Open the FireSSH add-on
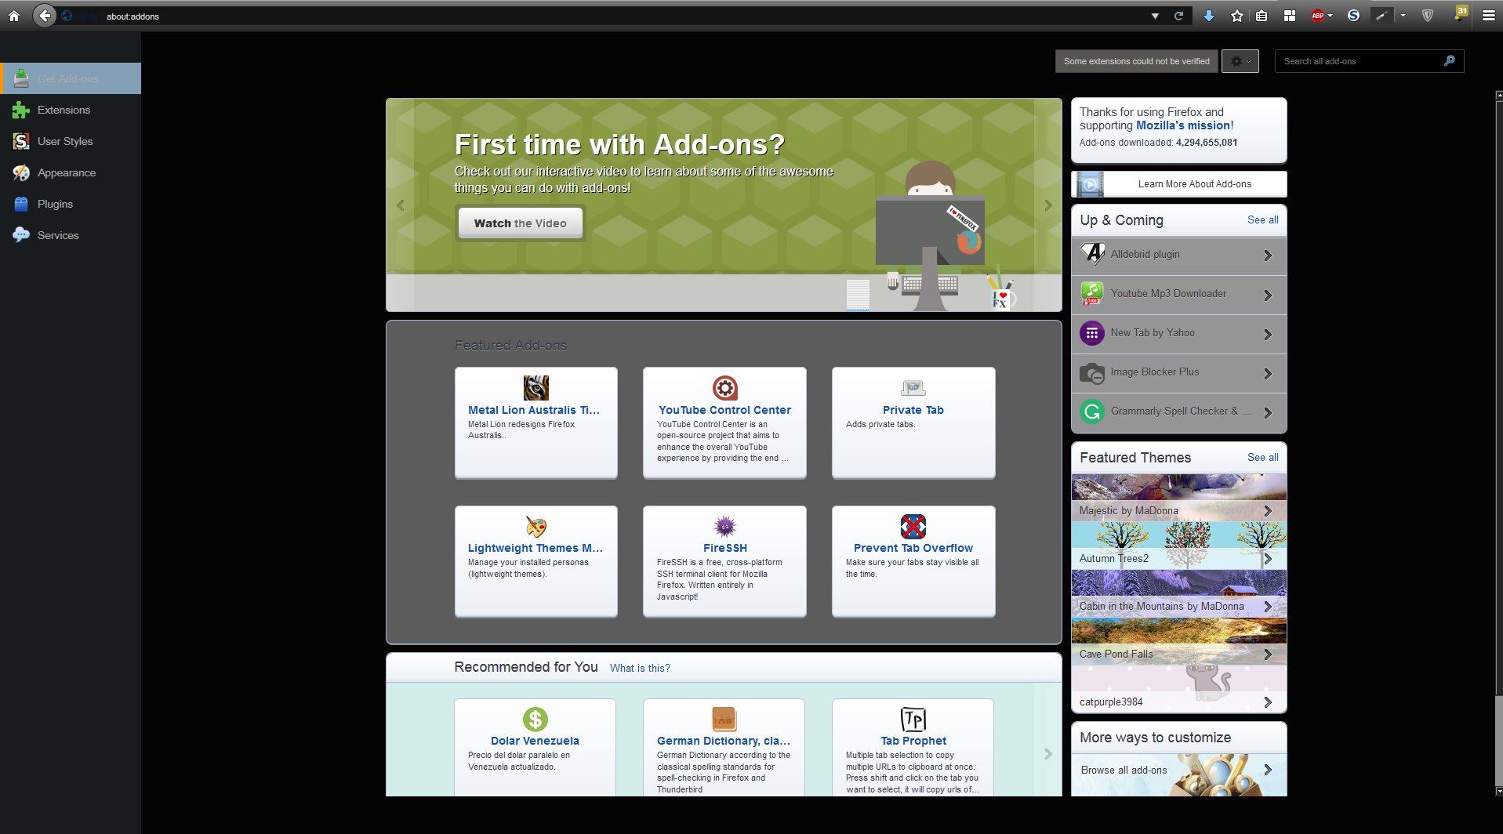Viewport: 1503px width, 834px height. 724,561
